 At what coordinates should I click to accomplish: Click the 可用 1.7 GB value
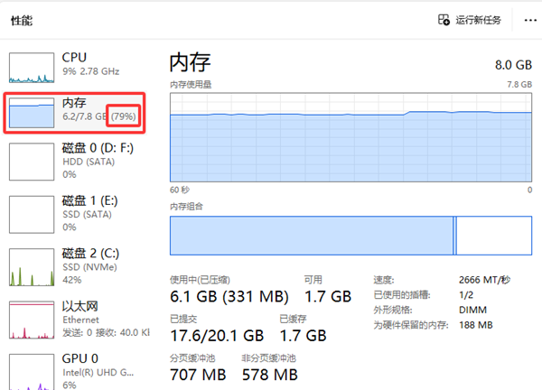pos(327,295)
